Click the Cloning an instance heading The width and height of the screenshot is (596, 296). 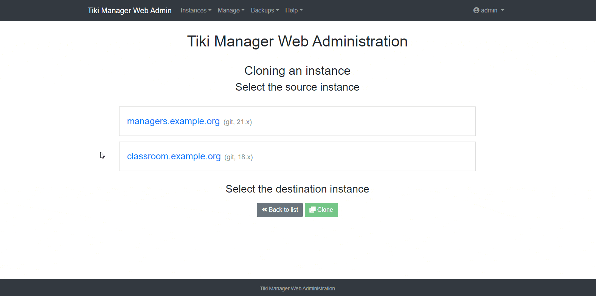coord(298,71)
